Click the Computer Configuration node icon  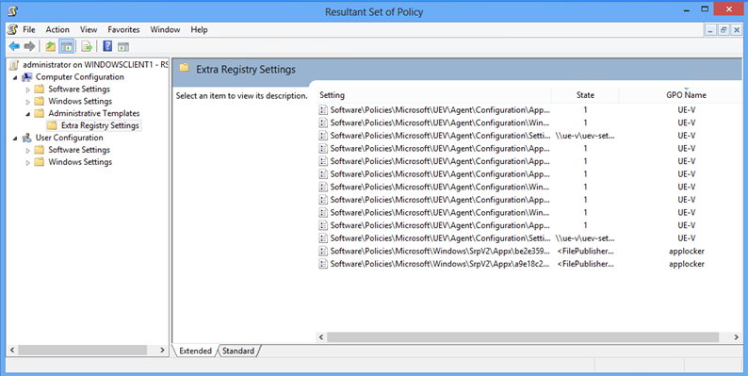(x=27, y=77)
